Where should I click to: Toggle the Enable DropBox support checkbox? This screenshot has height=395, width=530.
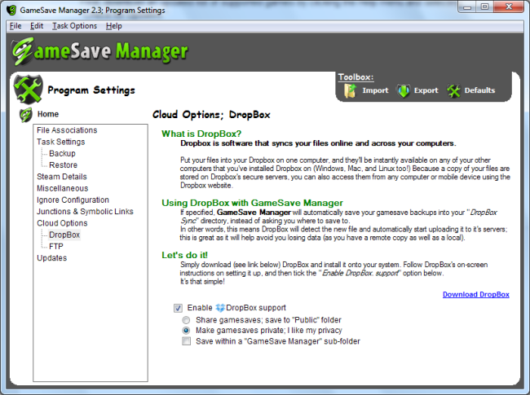[178, 308]
